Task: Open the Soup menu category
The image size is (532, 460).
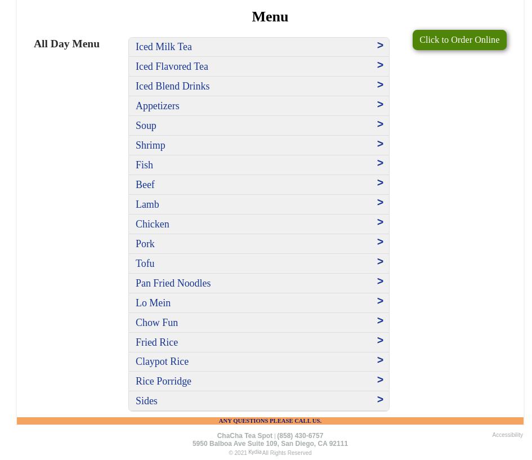Action: point(146,126)
